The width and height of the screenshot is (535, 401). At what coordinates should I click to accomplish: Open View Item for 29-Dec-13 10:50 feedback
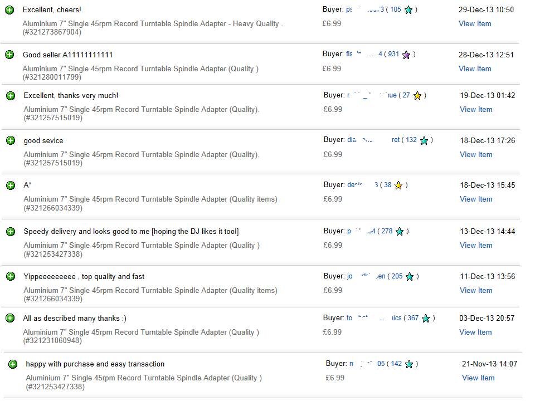tap(475, 23)
